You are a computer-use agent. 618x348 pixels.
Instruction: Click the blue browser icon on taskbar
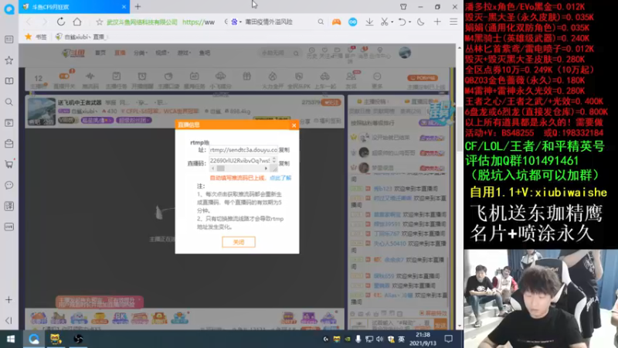click(x=34, y=339)
